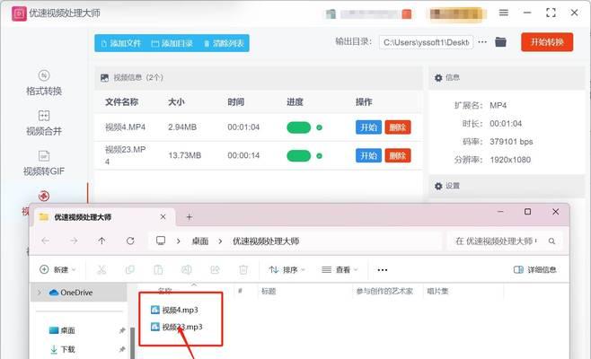Click the Copy icon in Explorer toolbar

(x=129, y=270)
